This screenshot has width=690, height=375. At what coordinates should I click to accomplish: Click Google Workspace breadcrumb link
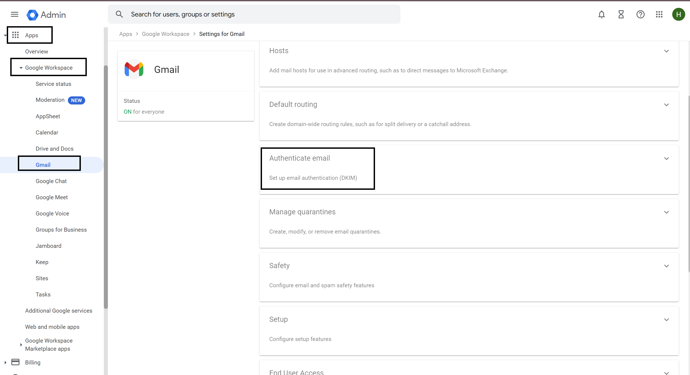(x=165, y=34)
